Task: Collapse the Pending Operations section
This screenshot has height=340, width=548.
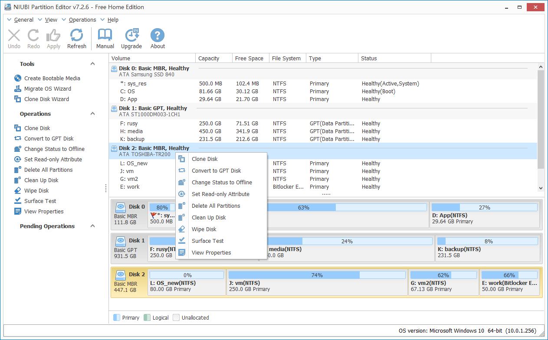Action: coord(92,226)
